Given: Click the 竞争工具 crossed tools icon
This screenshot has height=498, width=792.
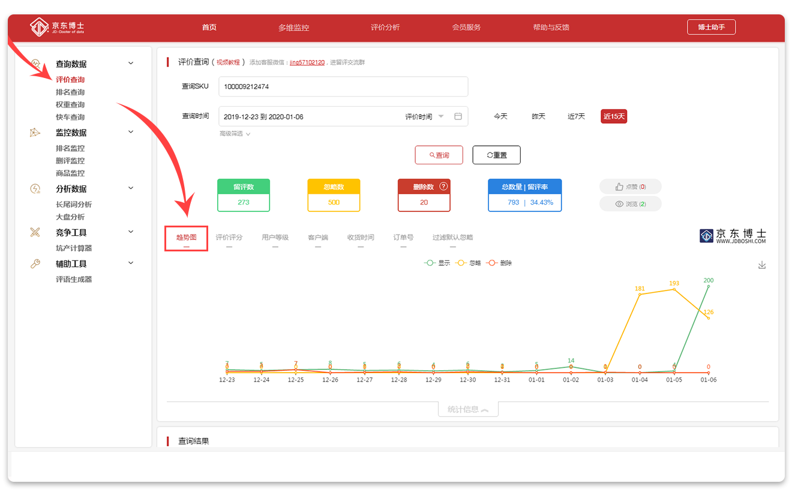Looking at the screenshot, I should (35, 232).
